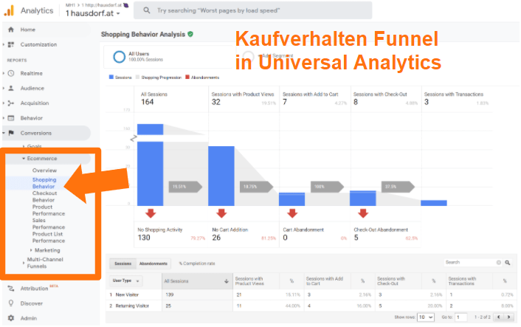
Task: Click red arrow above Cart Abandonment
Action: click(x=292, y=213)
